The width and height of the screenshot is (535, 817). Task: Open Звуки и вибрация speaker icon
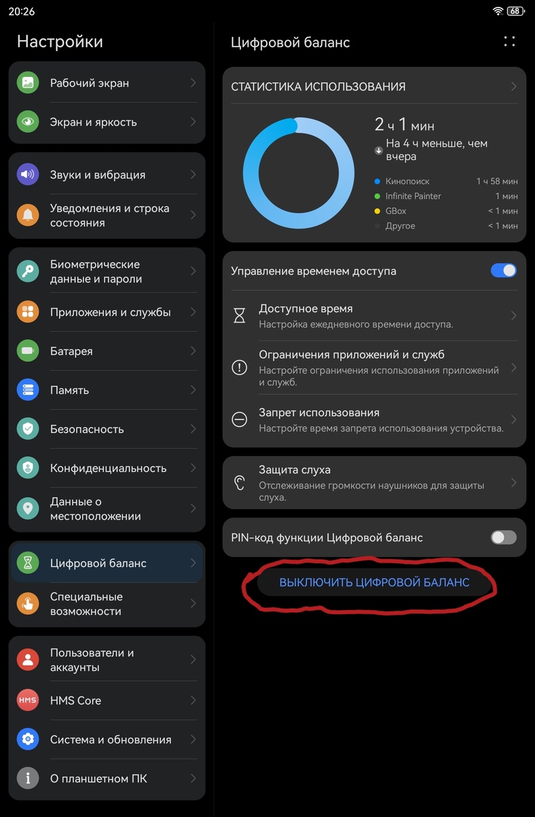tap(28, 174)
